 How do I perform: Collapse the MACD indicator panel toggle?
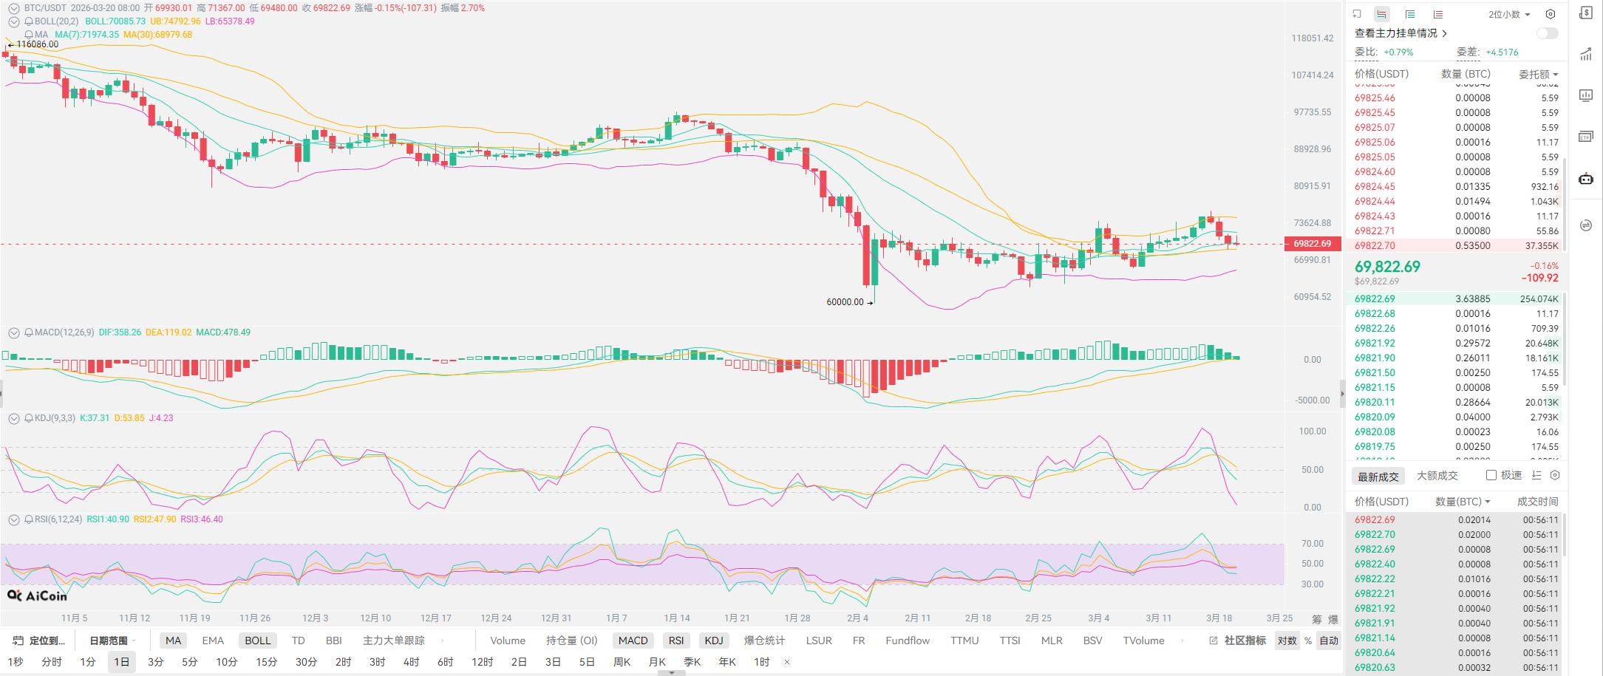pyautogui.click(x=13, y=332)
